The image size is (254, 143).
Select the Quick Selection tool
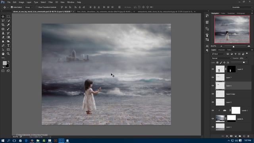click(8, 21)
